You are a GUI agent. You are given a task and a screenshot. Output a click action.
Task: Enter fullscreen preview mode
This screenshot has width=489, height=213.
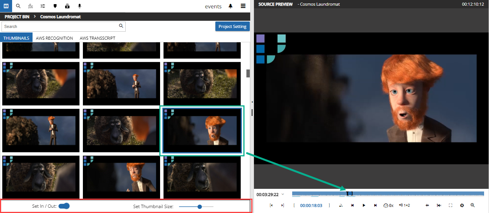click(450, 205)
